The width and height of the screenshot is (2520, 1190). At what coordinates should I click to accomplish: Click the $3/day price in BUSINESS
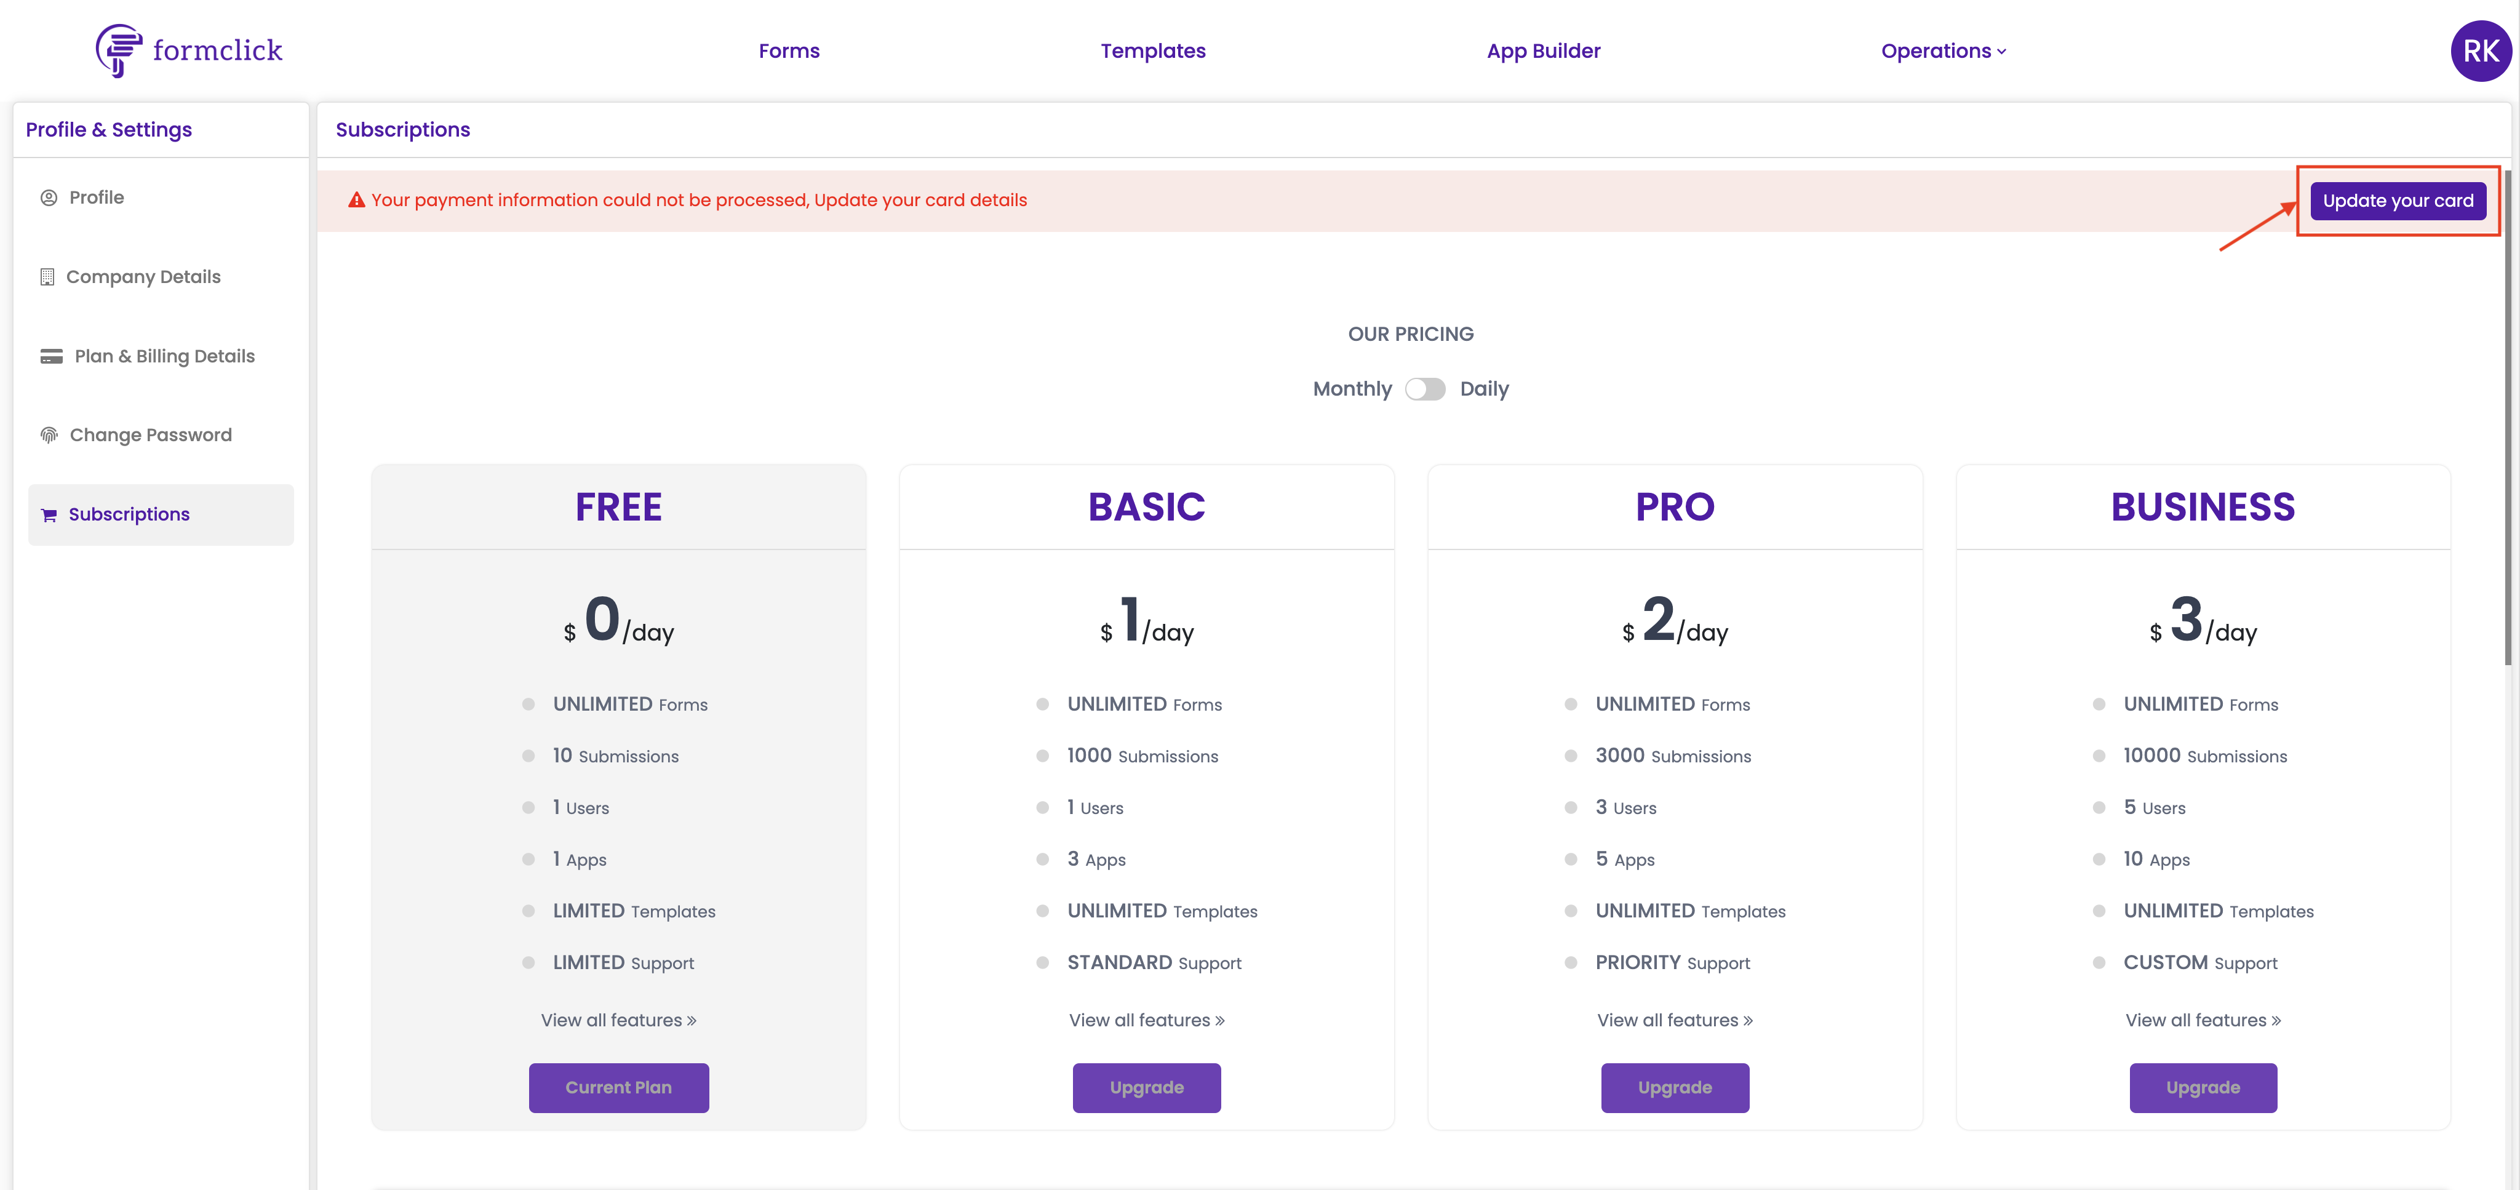click(2203, 620)
